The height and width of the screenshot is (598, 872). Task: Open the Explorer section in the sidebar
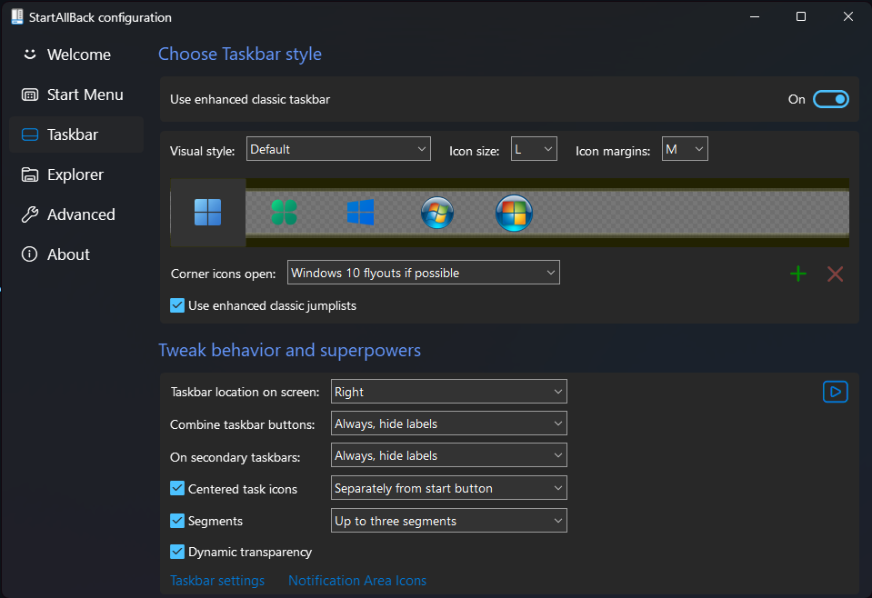(73, 174)
